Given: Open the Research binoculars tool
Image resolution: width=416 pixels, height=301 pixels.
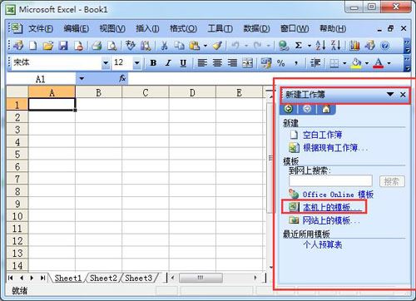Looking at the screenshot, I should click(146, 46).
